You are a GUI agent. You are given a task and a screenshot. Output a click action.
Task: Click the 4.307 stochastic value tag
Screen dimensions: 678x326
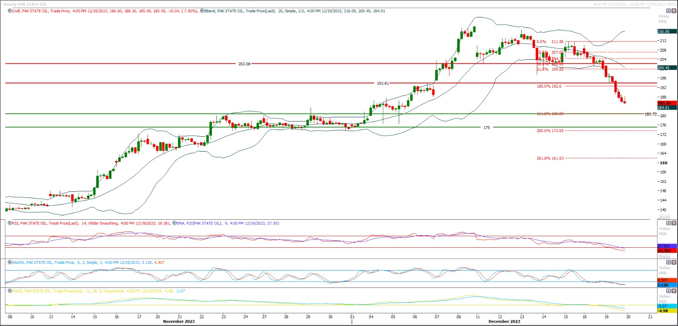tap(667, 280)
